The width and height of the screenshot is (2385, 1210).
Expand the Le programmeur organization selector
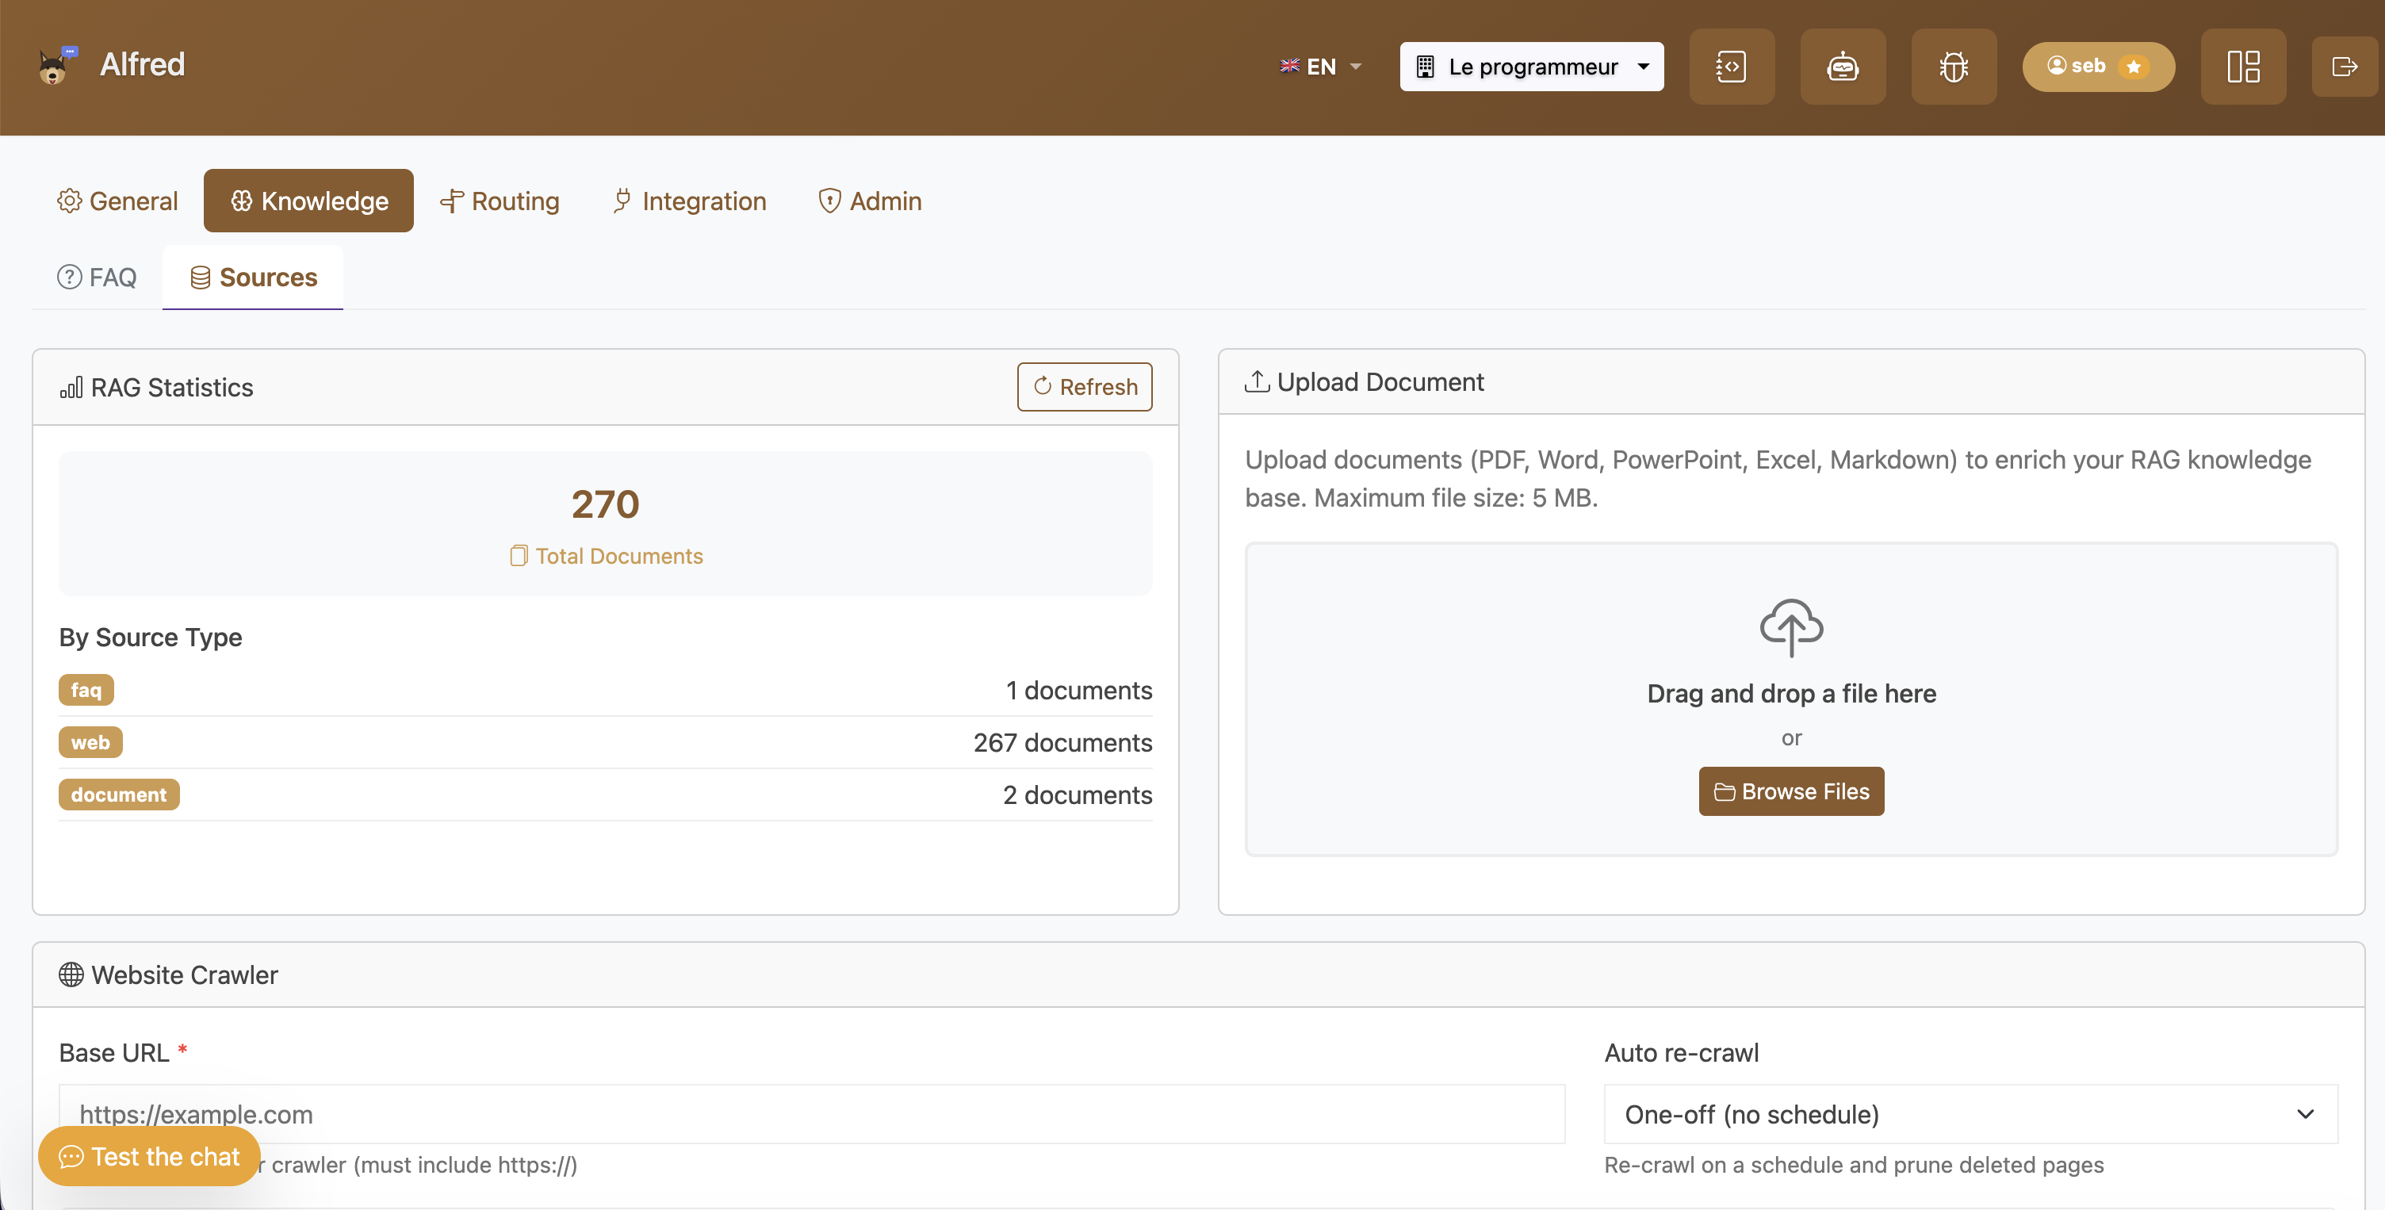[x=1531, y=67]
